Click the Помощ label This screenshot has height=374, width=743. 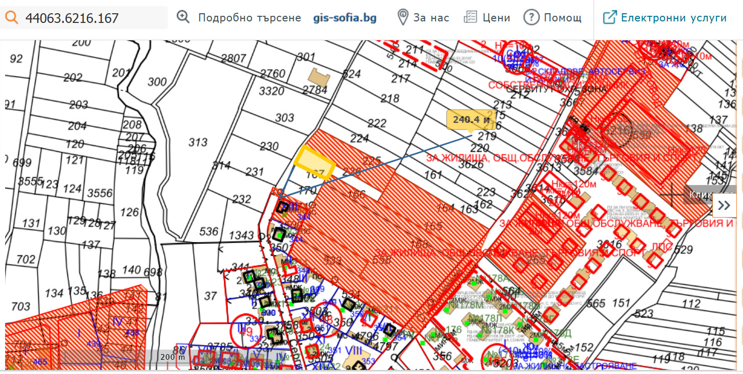(563, 17)
